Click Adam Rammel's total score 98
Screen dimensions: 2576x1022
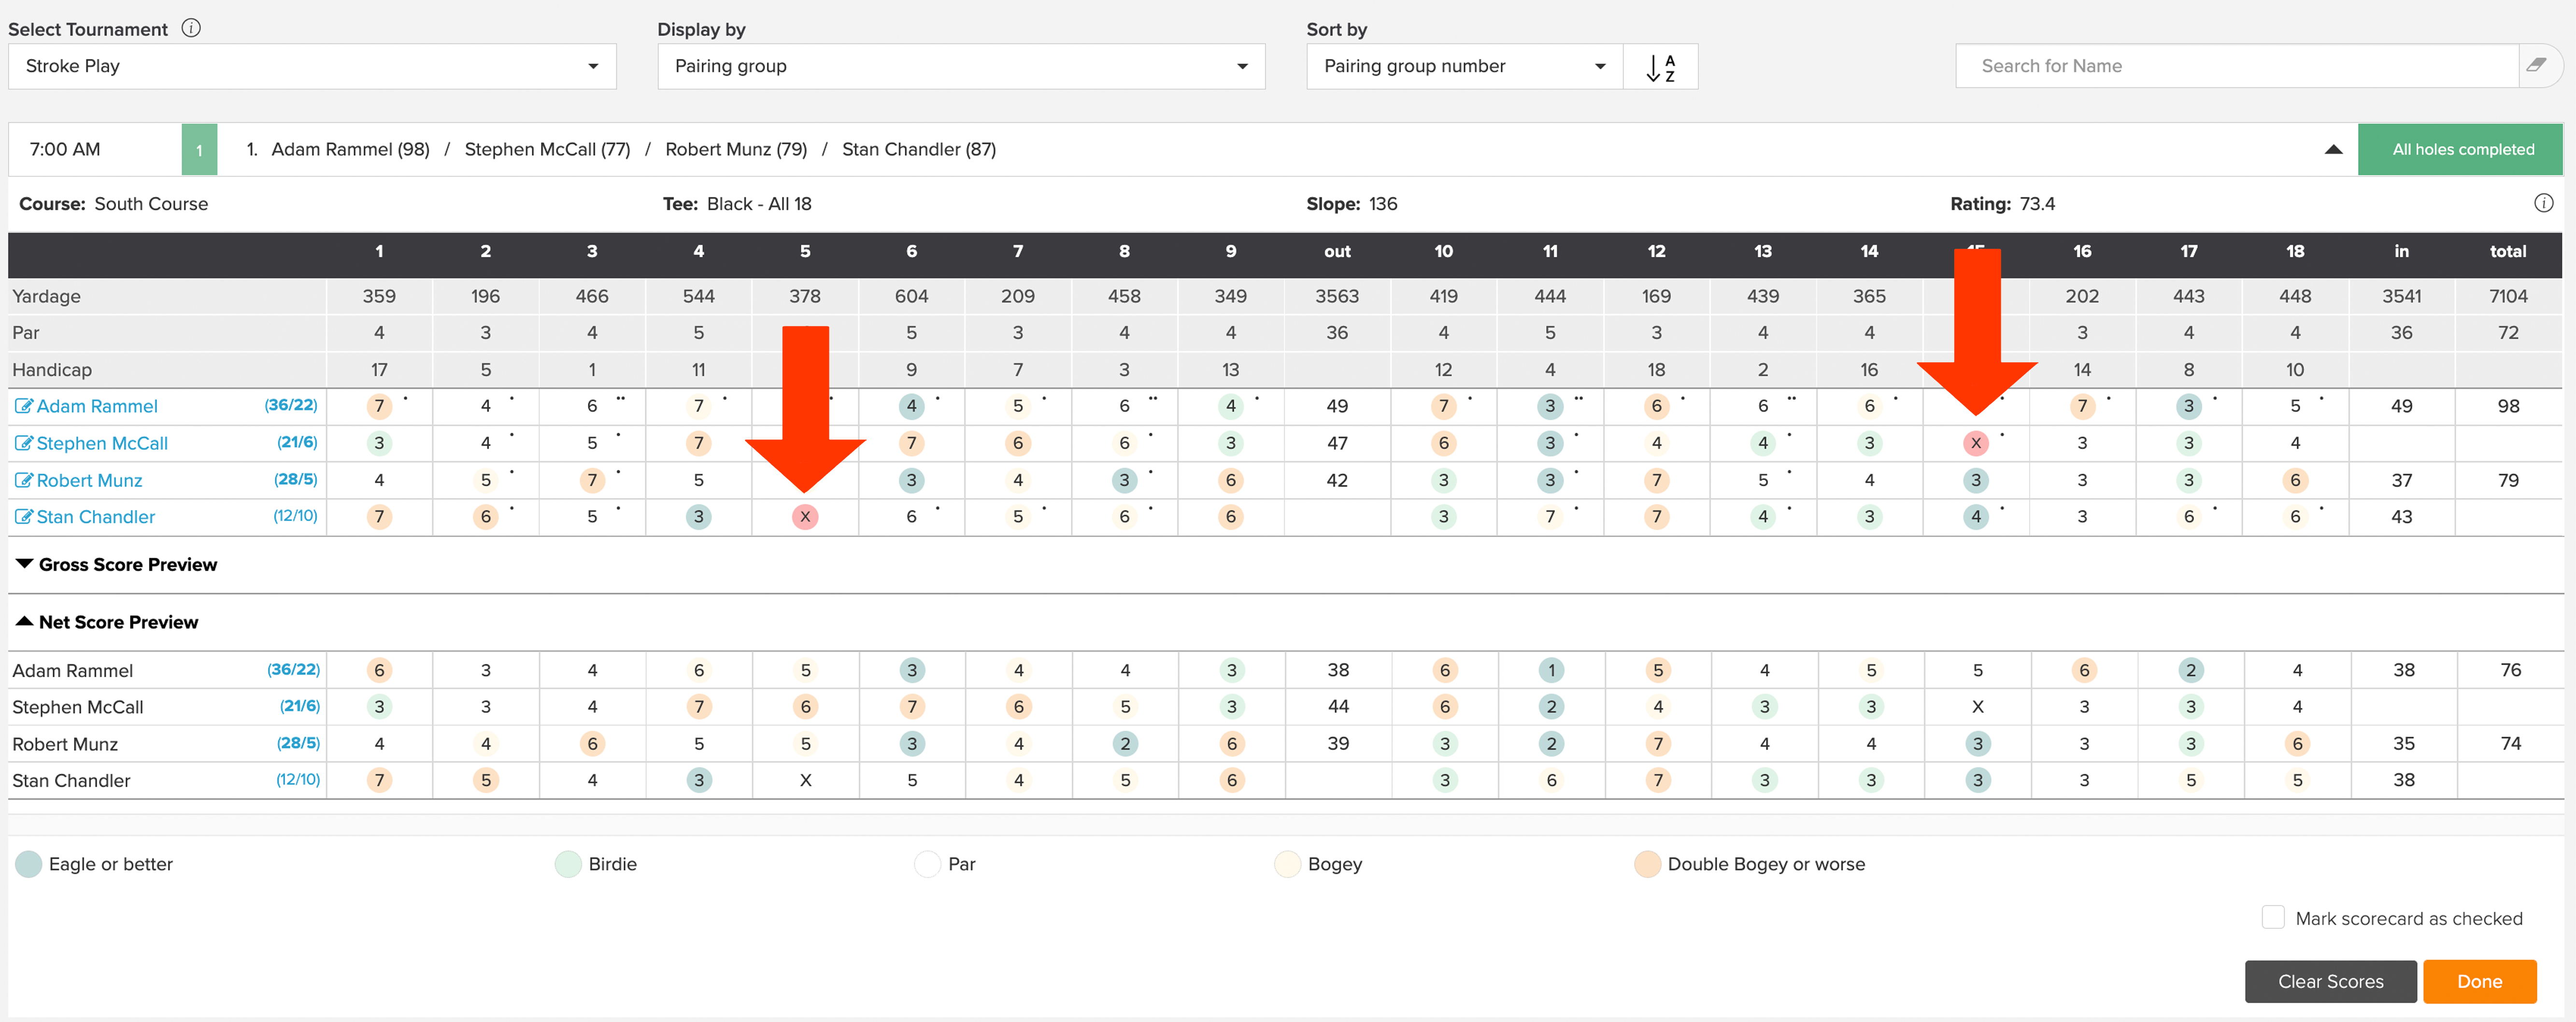2508,406
